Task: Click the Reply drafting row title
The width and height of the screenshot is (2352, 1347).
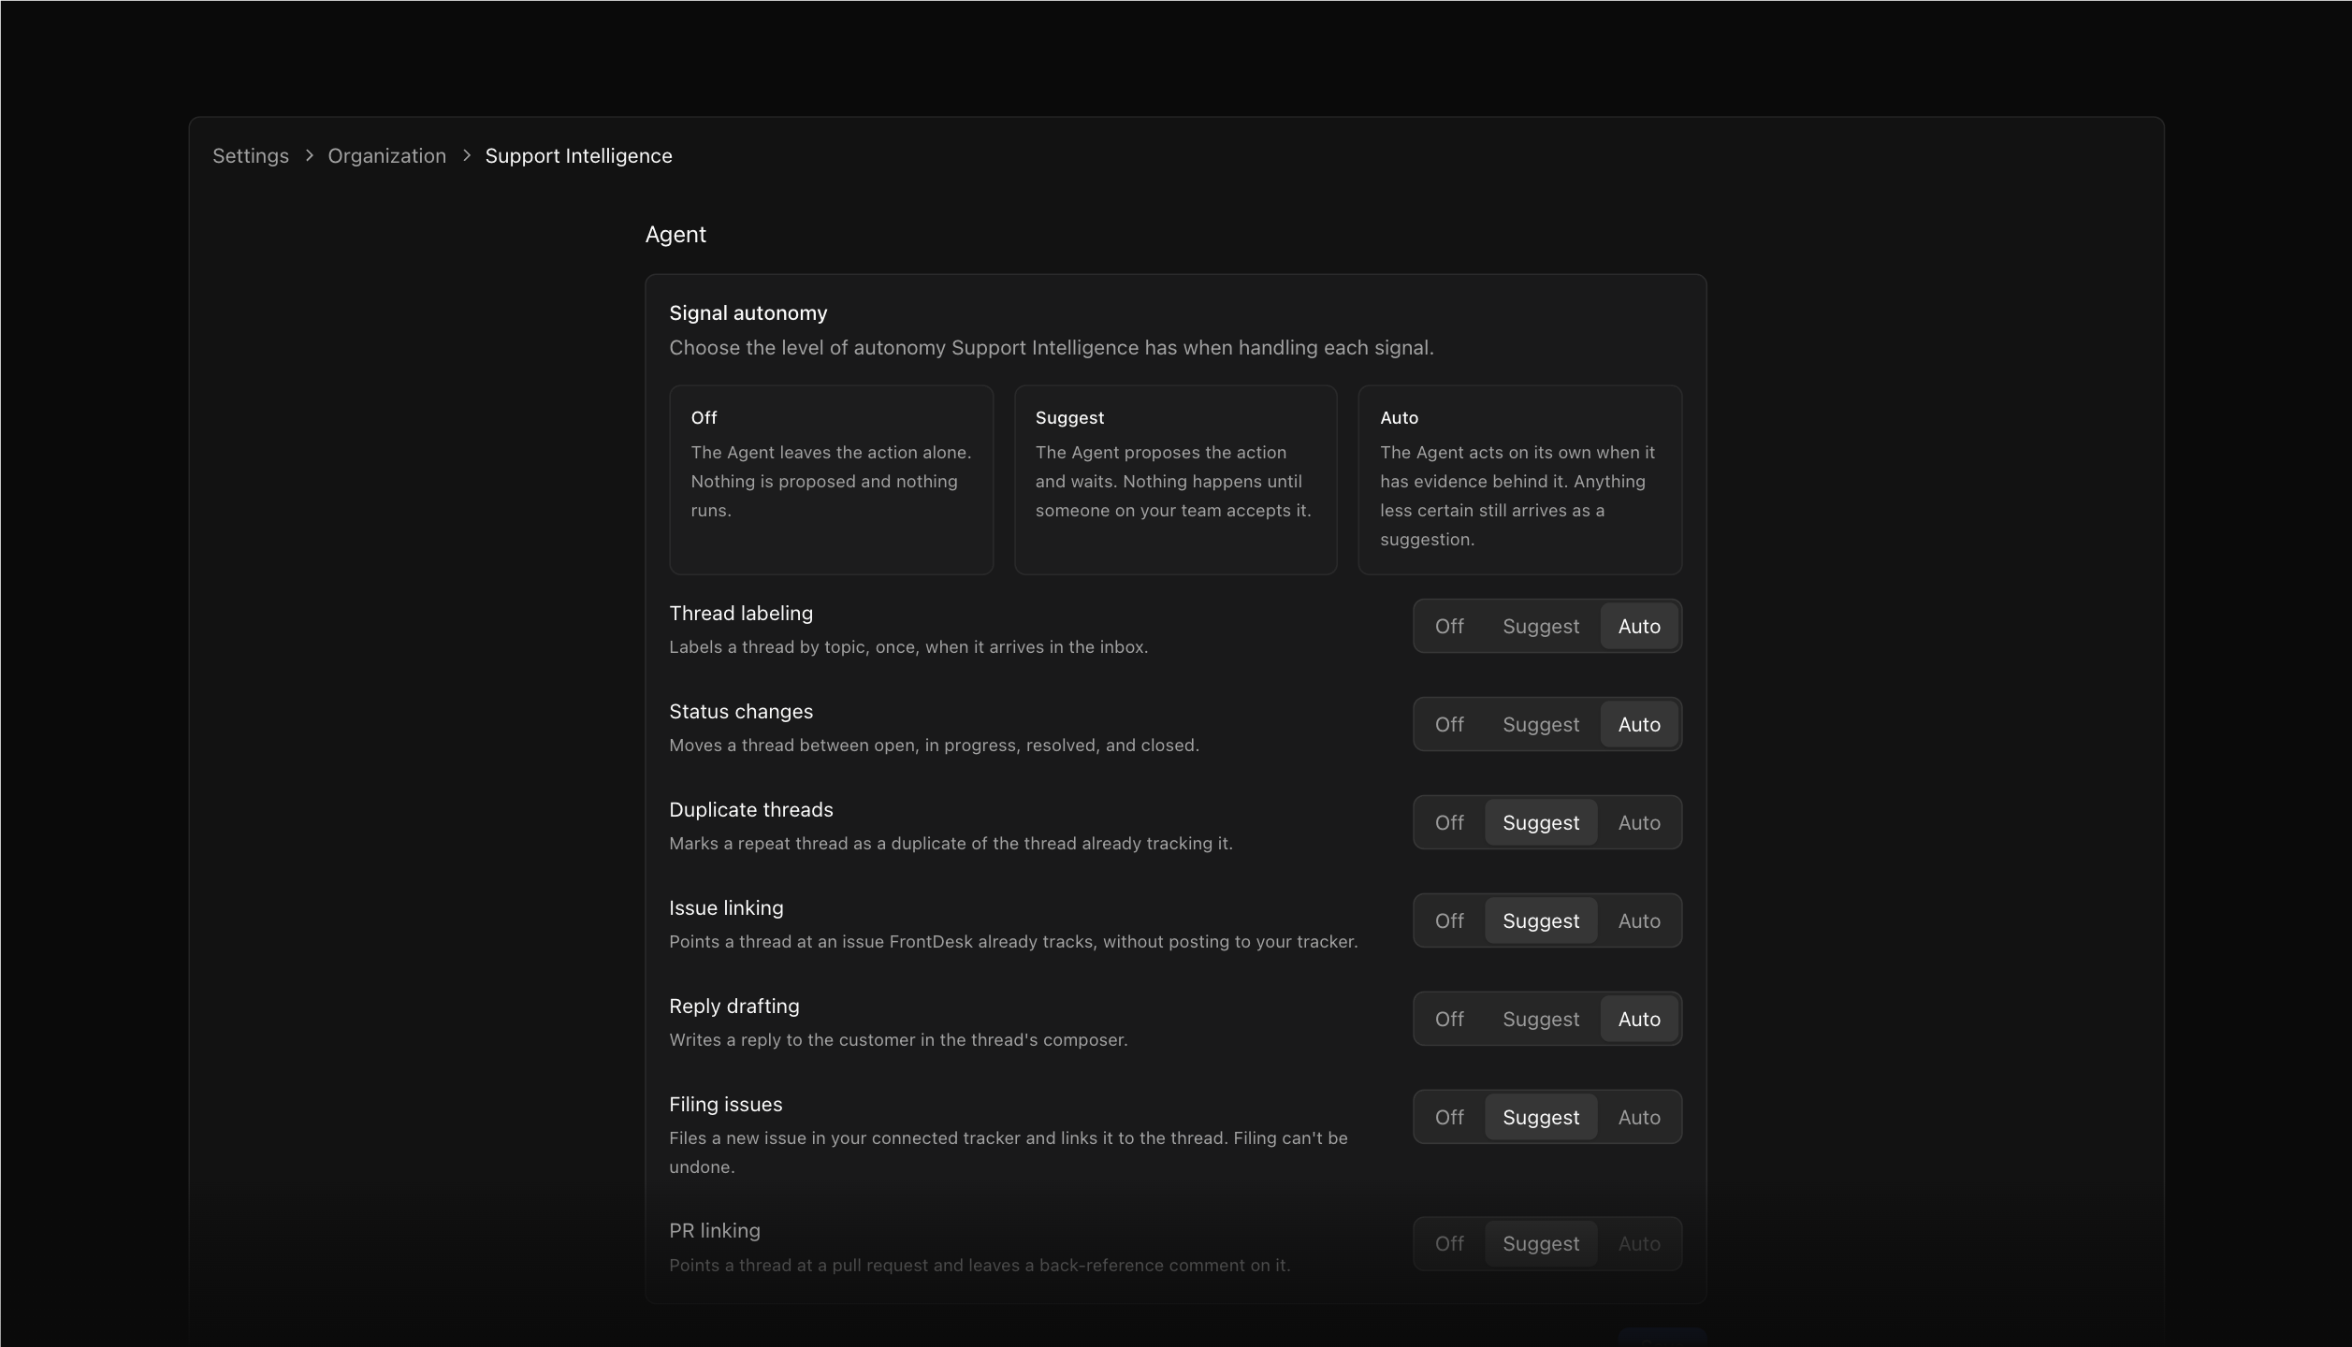Action: pyautogui.click(x=734, y=1007)
